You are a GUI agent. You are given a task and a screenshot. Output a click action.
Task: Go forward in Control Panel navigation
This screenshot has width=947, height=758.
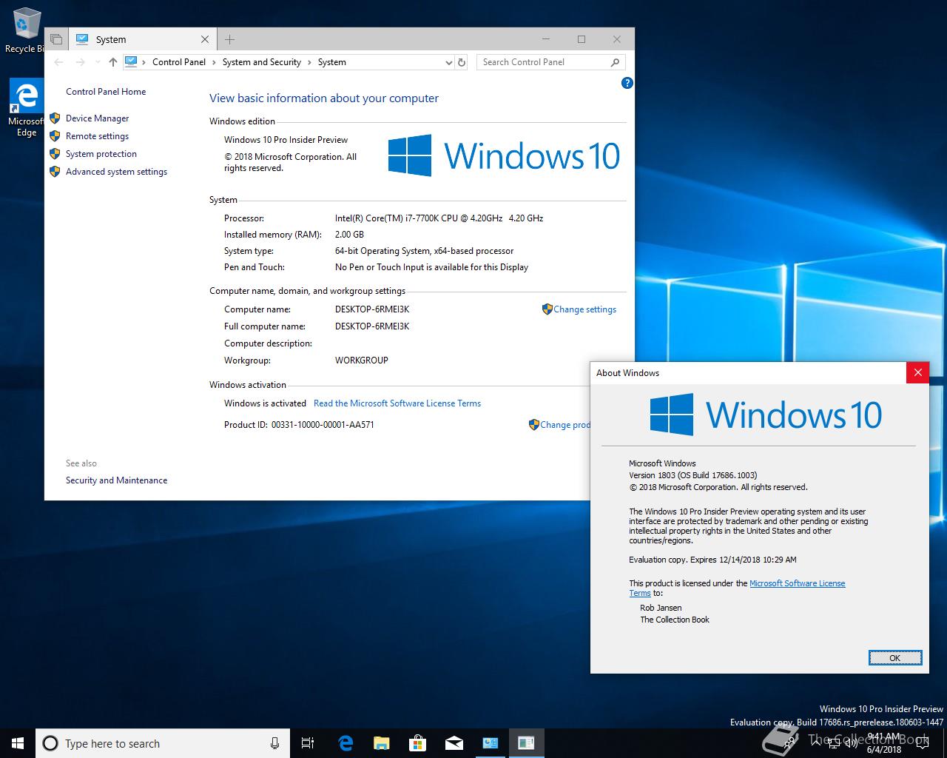[x=80, y=62]
